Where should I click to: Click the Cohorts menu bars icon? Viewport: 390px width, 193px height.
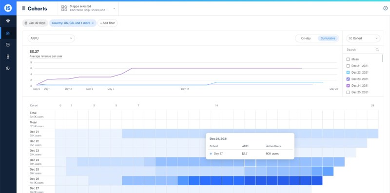click(x=23, y=8)
